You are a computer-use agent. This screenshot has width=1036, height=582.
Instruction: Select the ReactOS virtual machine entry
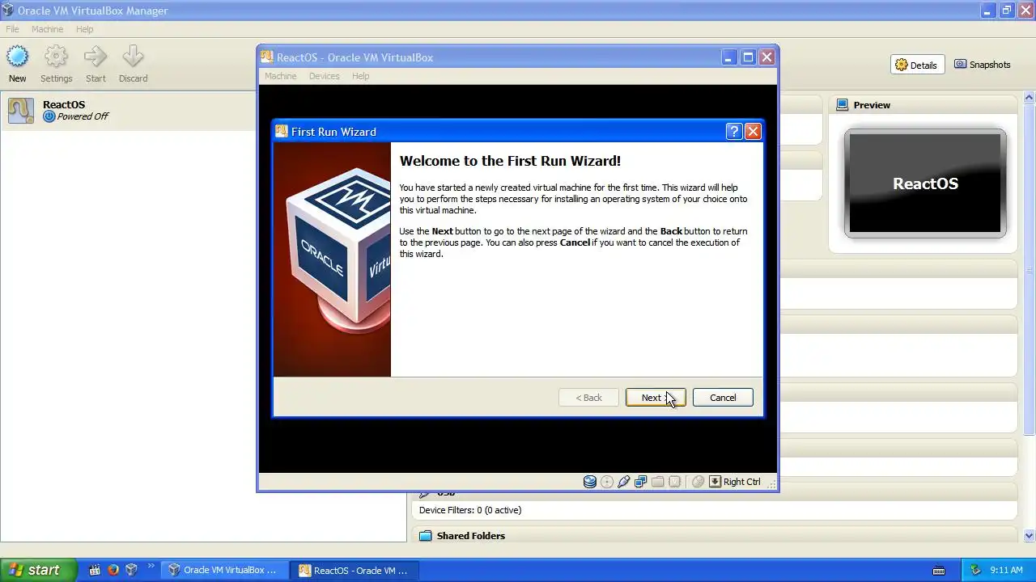tap(129, 111)
